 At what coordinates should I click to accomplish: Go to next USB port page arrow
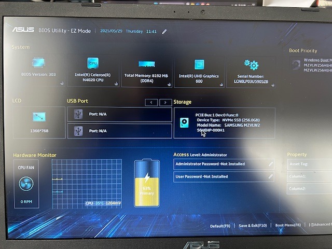pyautogui.click(x=165, y=103)
